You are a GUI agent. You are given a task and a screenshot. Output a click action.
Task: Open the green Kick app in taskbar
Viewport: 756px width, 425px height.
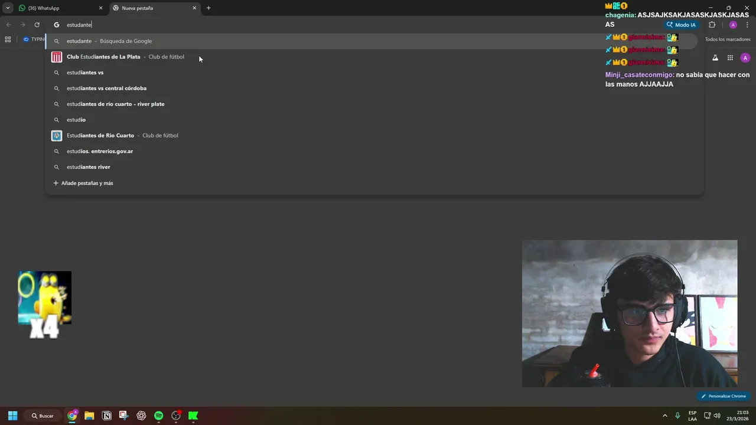pyautogui.click(x=193, y=416)
